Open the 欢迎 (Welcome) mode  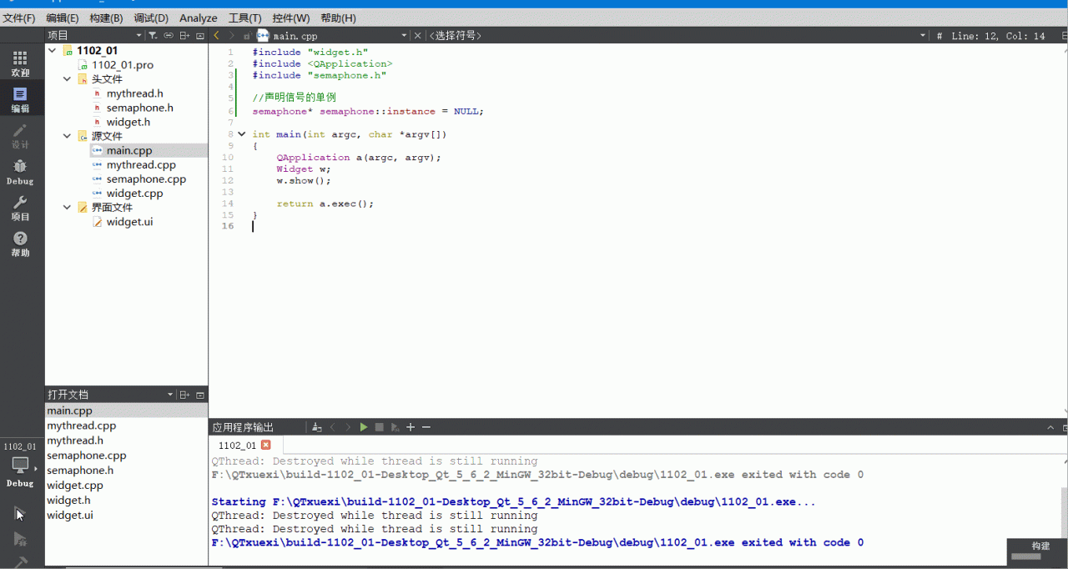click(x=20, y=63)
